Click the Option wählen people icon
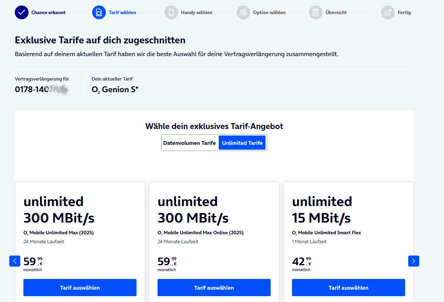Screen dimensions: 444x302 click(243, 12)
